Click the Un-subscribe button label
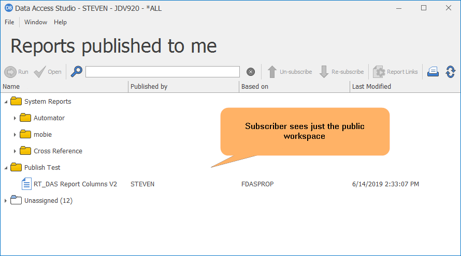461x256 pixels. (296, 72)
